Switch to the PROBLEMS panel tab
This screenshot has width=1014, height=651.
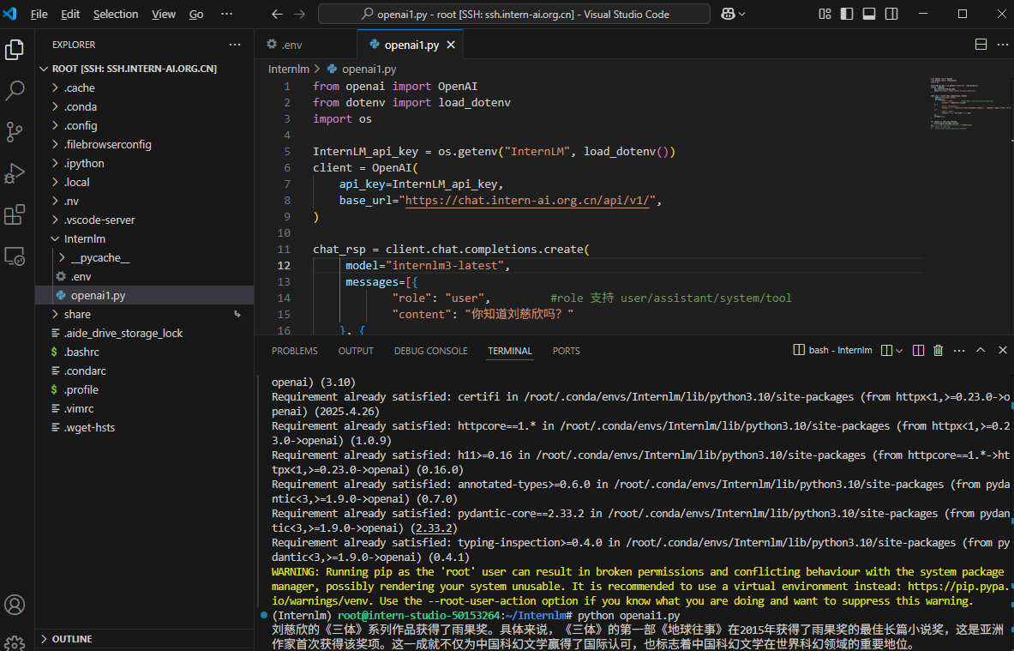[295, 351]
